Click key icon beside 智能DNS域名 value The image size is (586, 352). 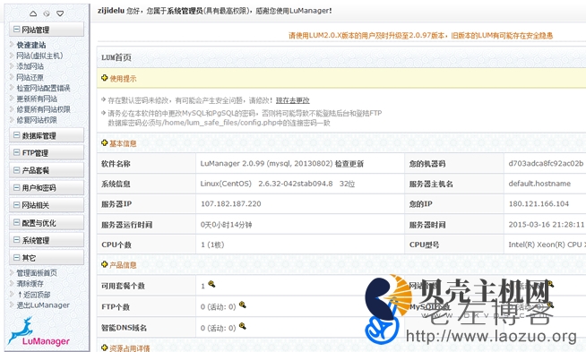click(243, 326)
